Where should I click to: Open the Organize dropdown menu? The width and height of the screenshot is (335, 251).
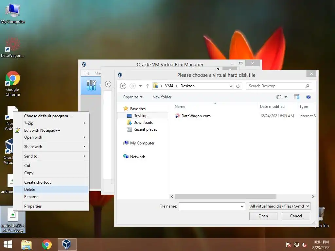(x=132, y=97)
